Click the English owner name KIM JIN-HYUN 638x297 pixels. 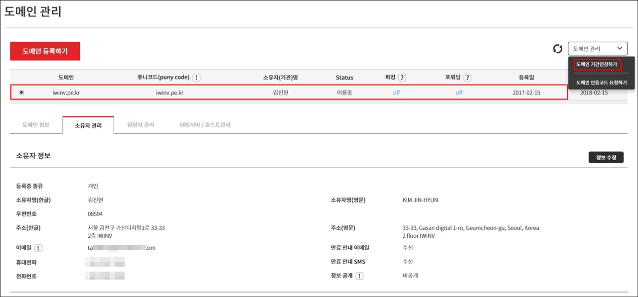(x=420, y=200)
